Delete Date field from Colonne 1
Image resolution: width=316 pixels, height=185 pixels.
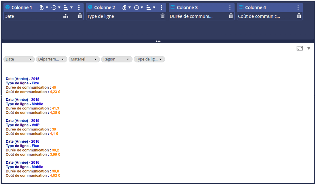80,16
